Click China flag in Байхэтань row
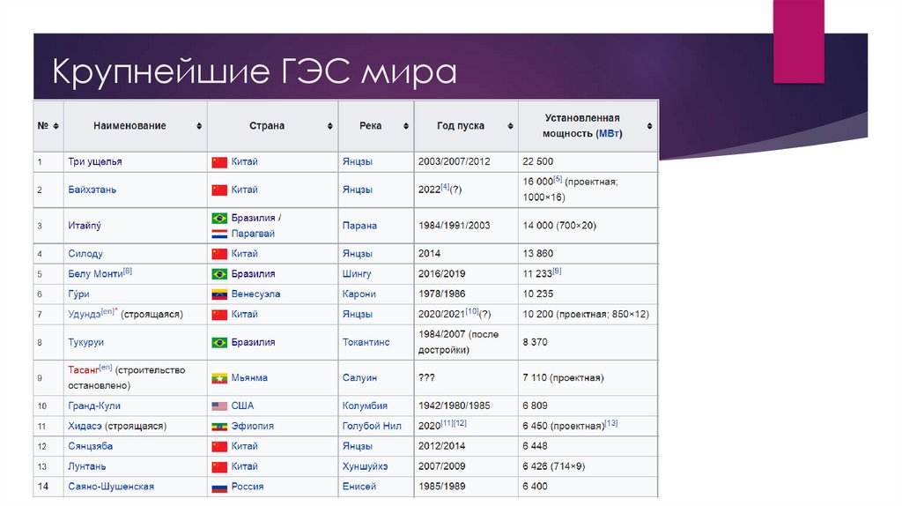 (219, 190)
